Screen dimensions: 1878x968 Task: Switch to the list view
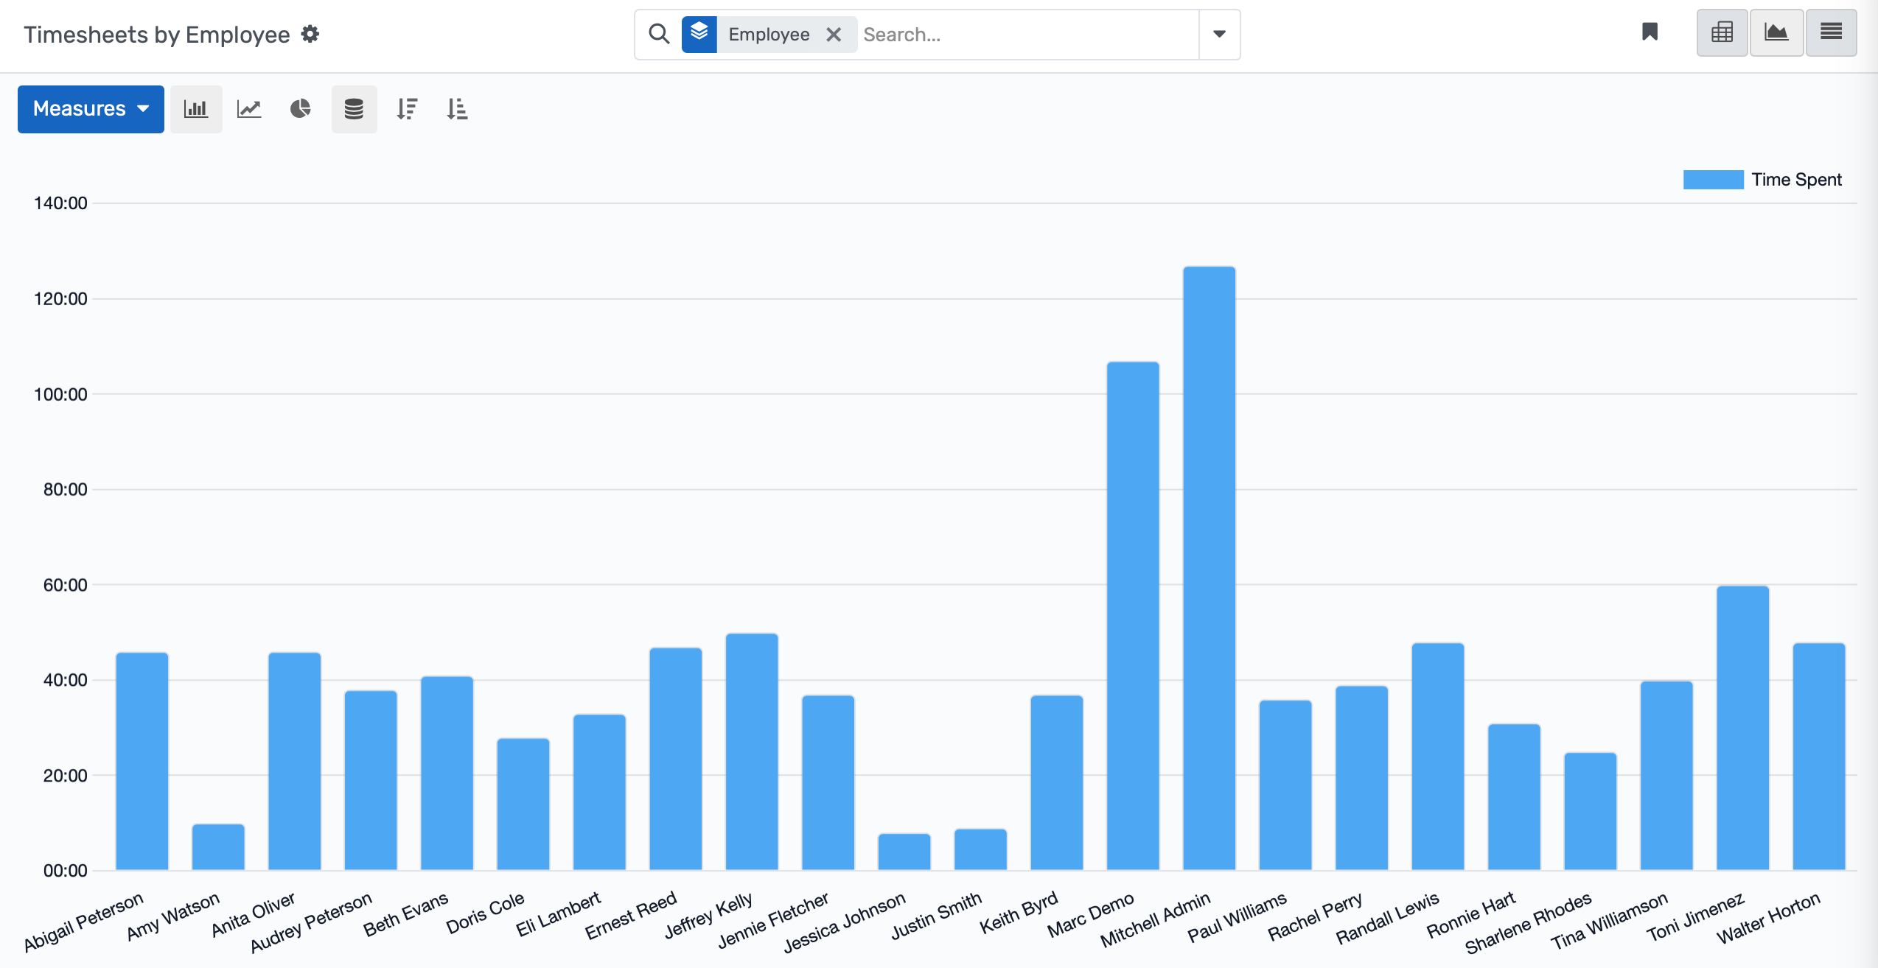[1832, 32]
